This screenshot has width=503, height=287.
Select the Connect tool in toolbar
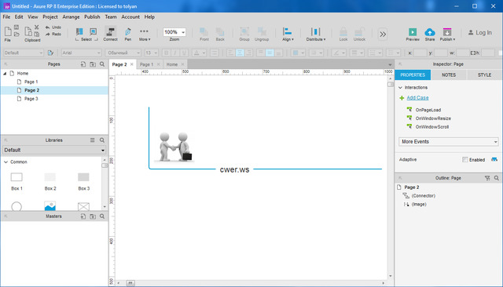[x=110, y=34]
